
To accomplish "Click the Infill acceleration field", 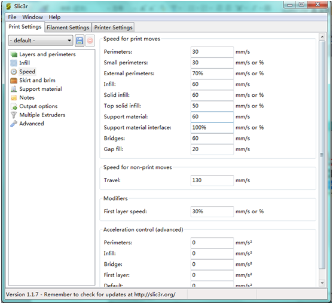I will coord(212,254).
